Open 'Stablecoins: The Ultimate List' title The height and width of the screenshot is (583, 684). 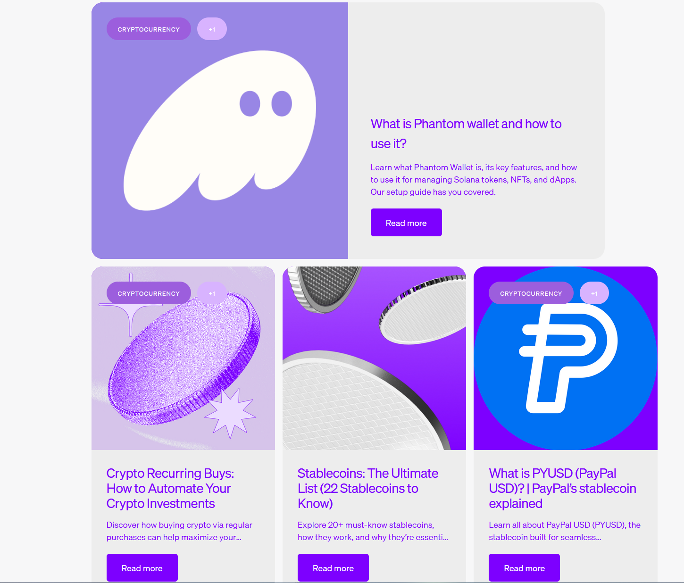368,488
